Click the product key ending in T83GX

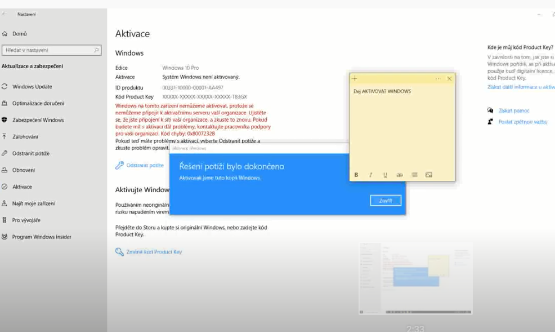204,97
